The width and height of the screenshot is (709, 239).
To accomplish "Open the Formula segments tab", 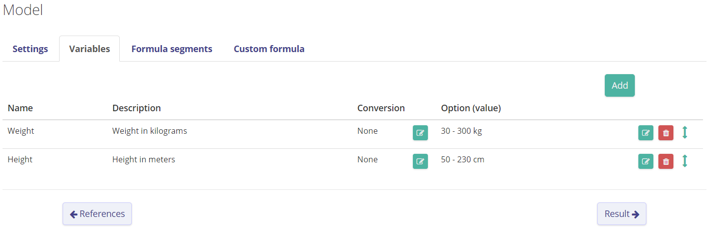I will pos(171,49).
